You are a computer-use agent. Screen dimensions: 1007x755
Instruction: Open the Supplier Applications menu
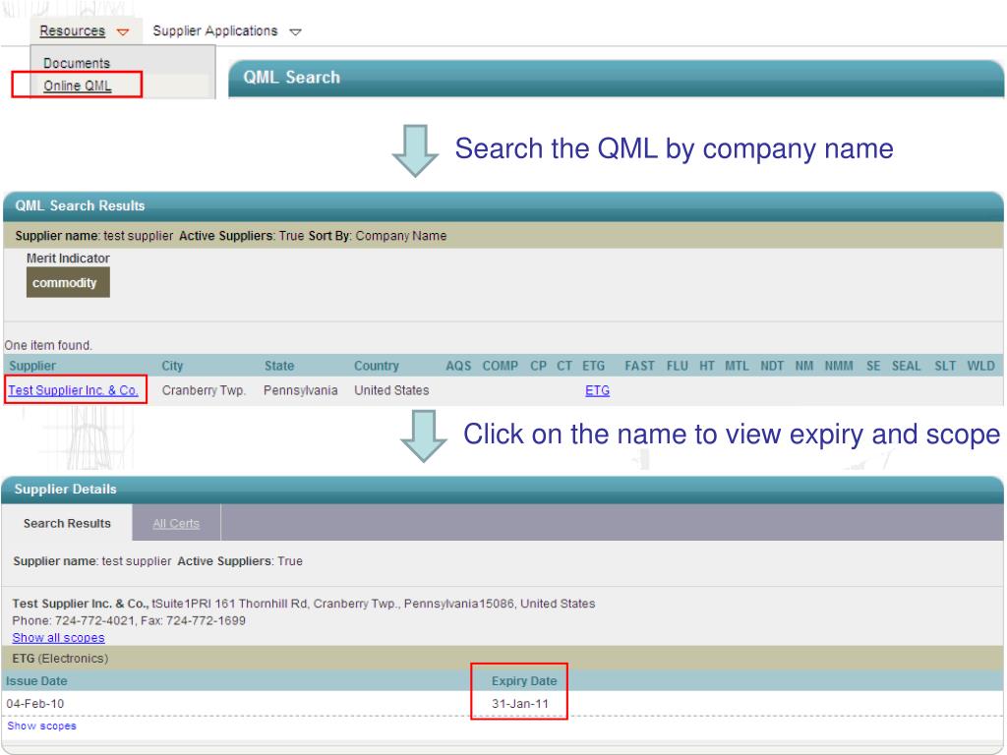[x=215, y=30]
